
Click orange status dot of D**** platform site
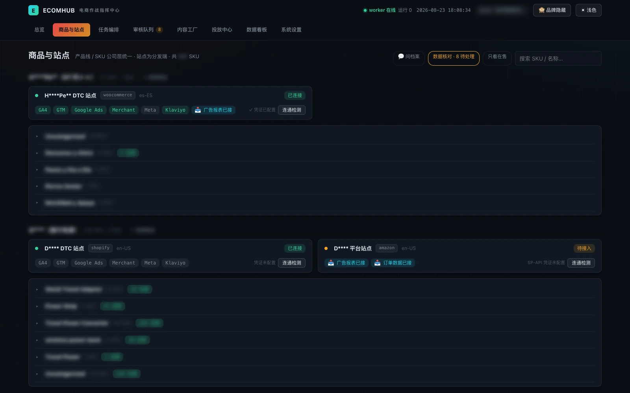(x=326, y=248)
